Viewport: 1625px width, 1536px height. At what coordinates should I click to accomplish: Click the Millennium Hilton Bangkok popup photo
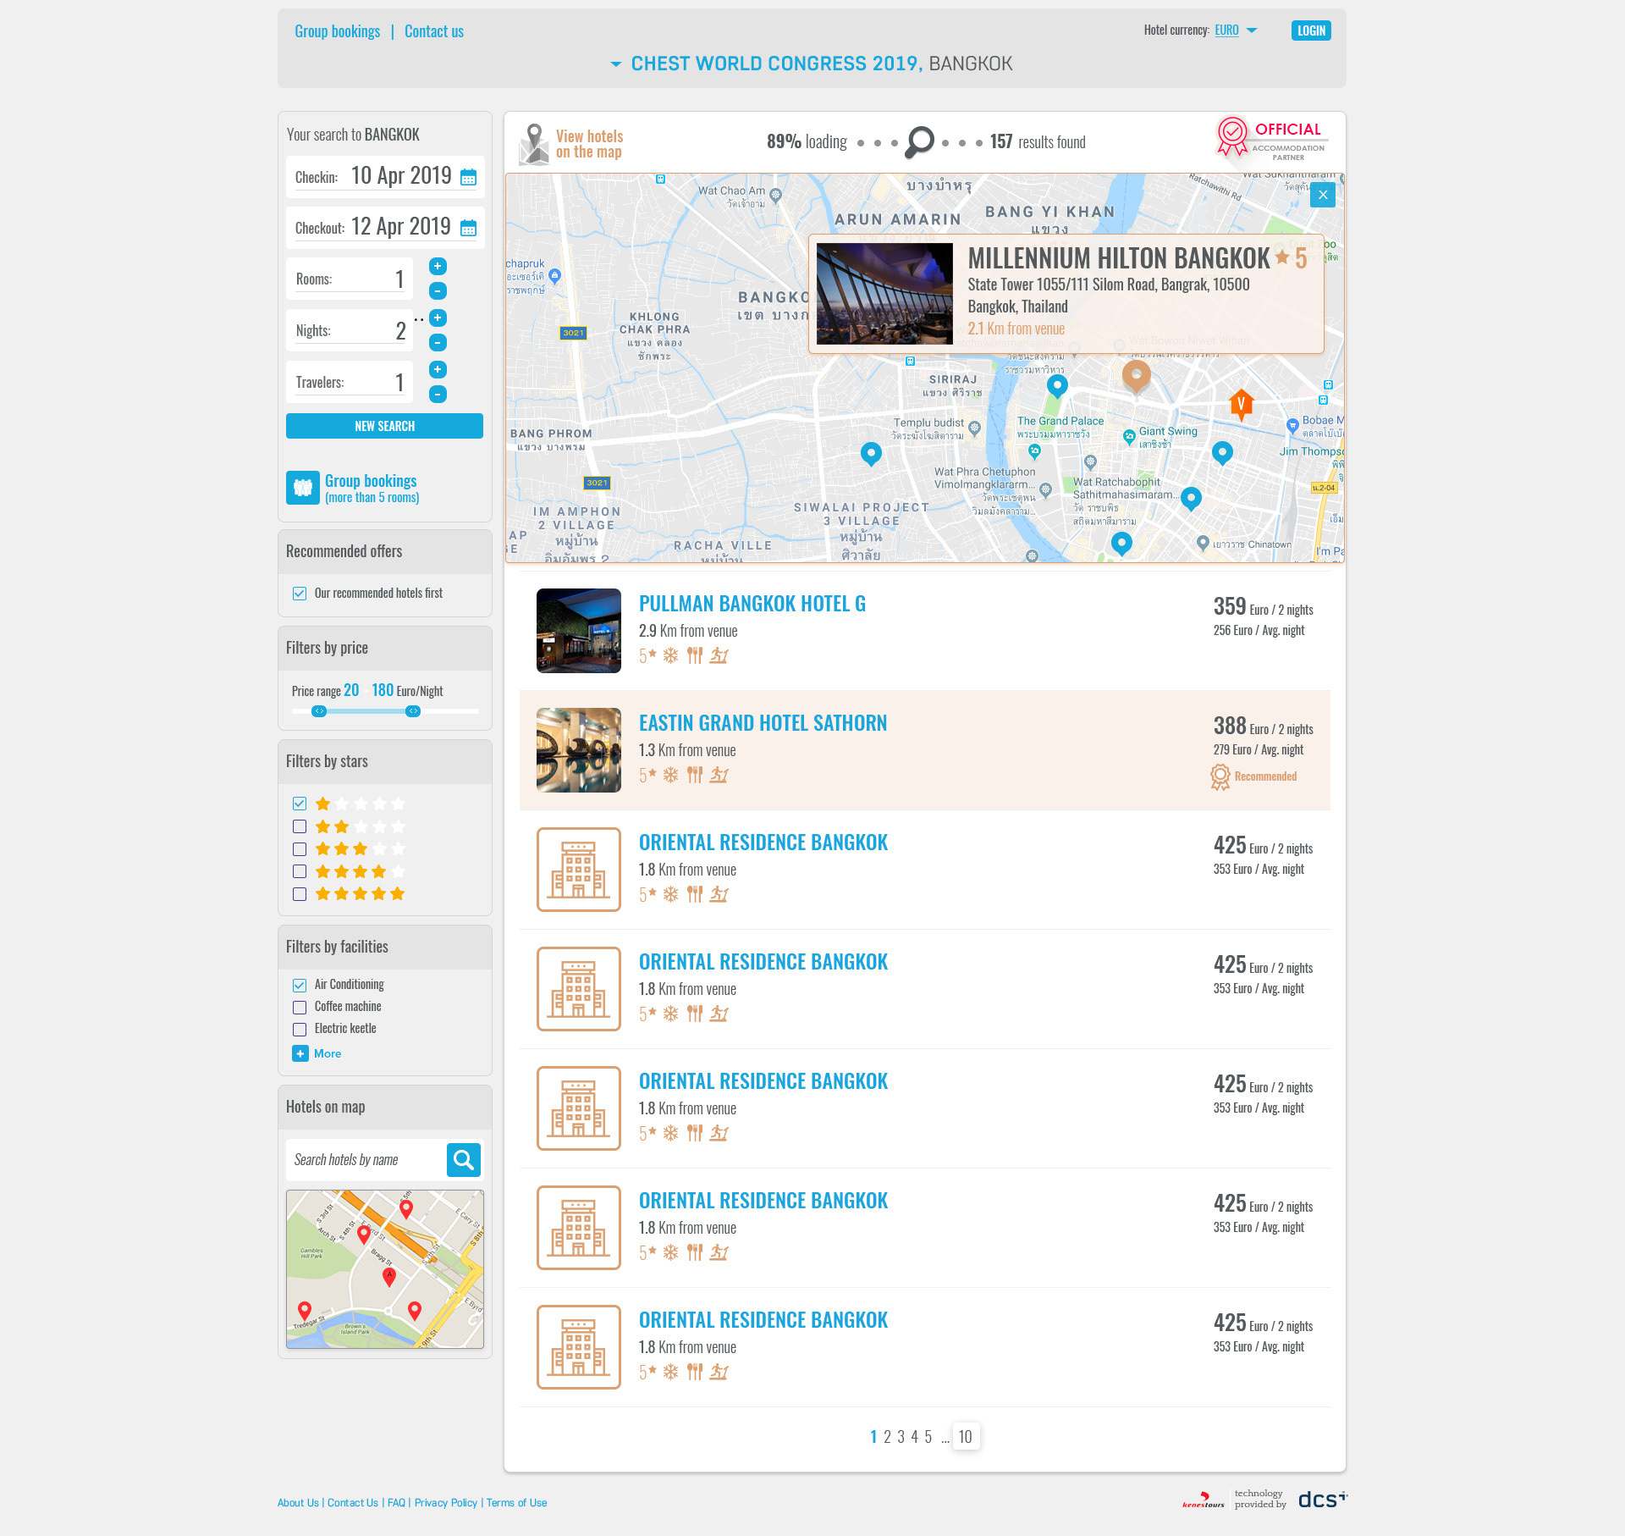tap(884, 294)
